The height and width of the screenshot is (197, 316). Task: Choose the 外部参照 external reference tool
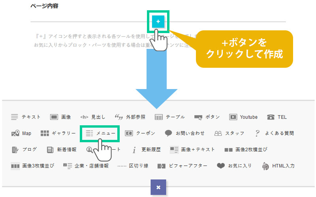point(130,117)
